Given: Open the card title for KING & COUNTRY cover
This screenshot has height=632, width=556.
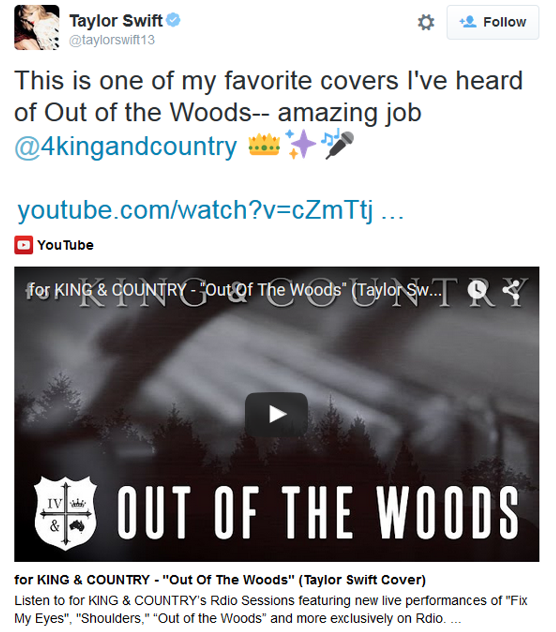Looking at the screenshot, I should tap(220, 580).
